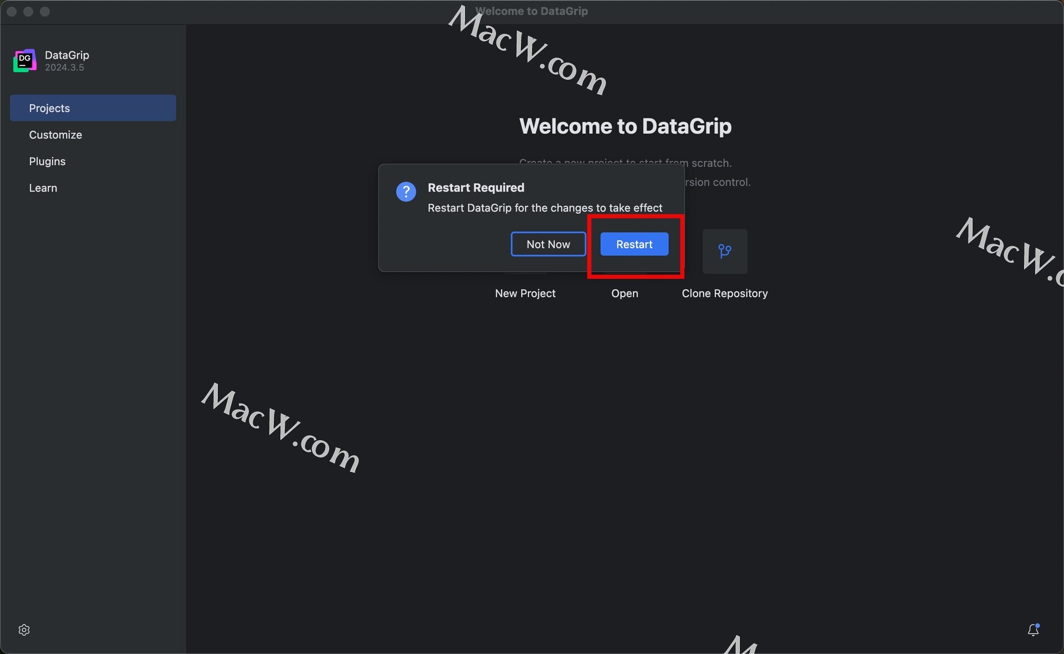
Task: Open the Plugins section
Action: coord(93,161)
